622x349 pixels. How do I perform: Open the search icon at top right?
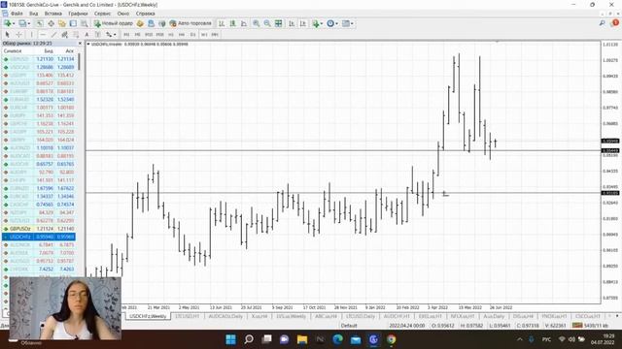click(x=603, y=23)
